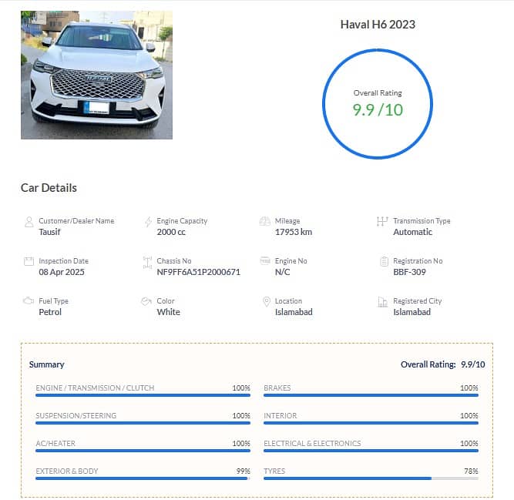Click the Haval H6 2023 title
The image size is (514, 500).
[378, 24]
